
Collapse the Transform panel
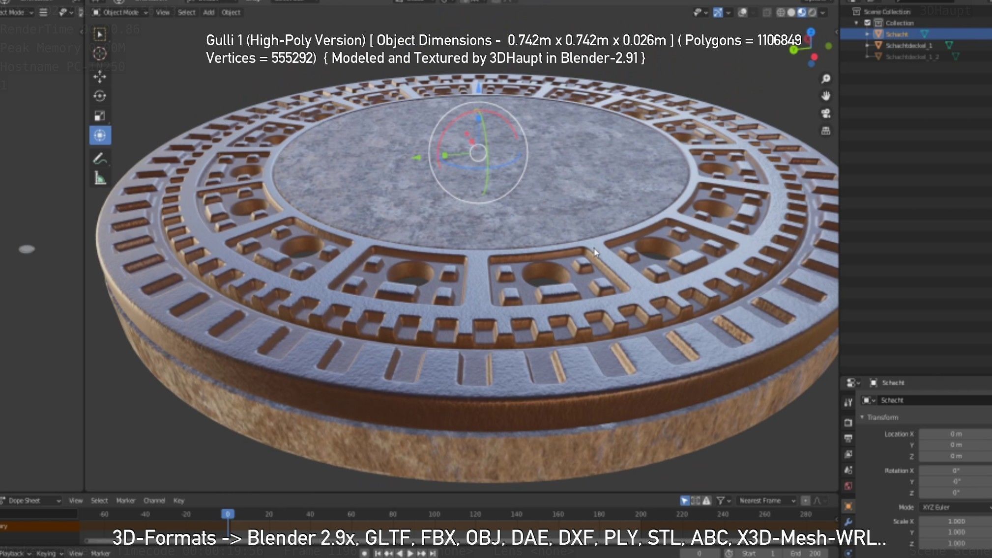(x=862, y=417)
